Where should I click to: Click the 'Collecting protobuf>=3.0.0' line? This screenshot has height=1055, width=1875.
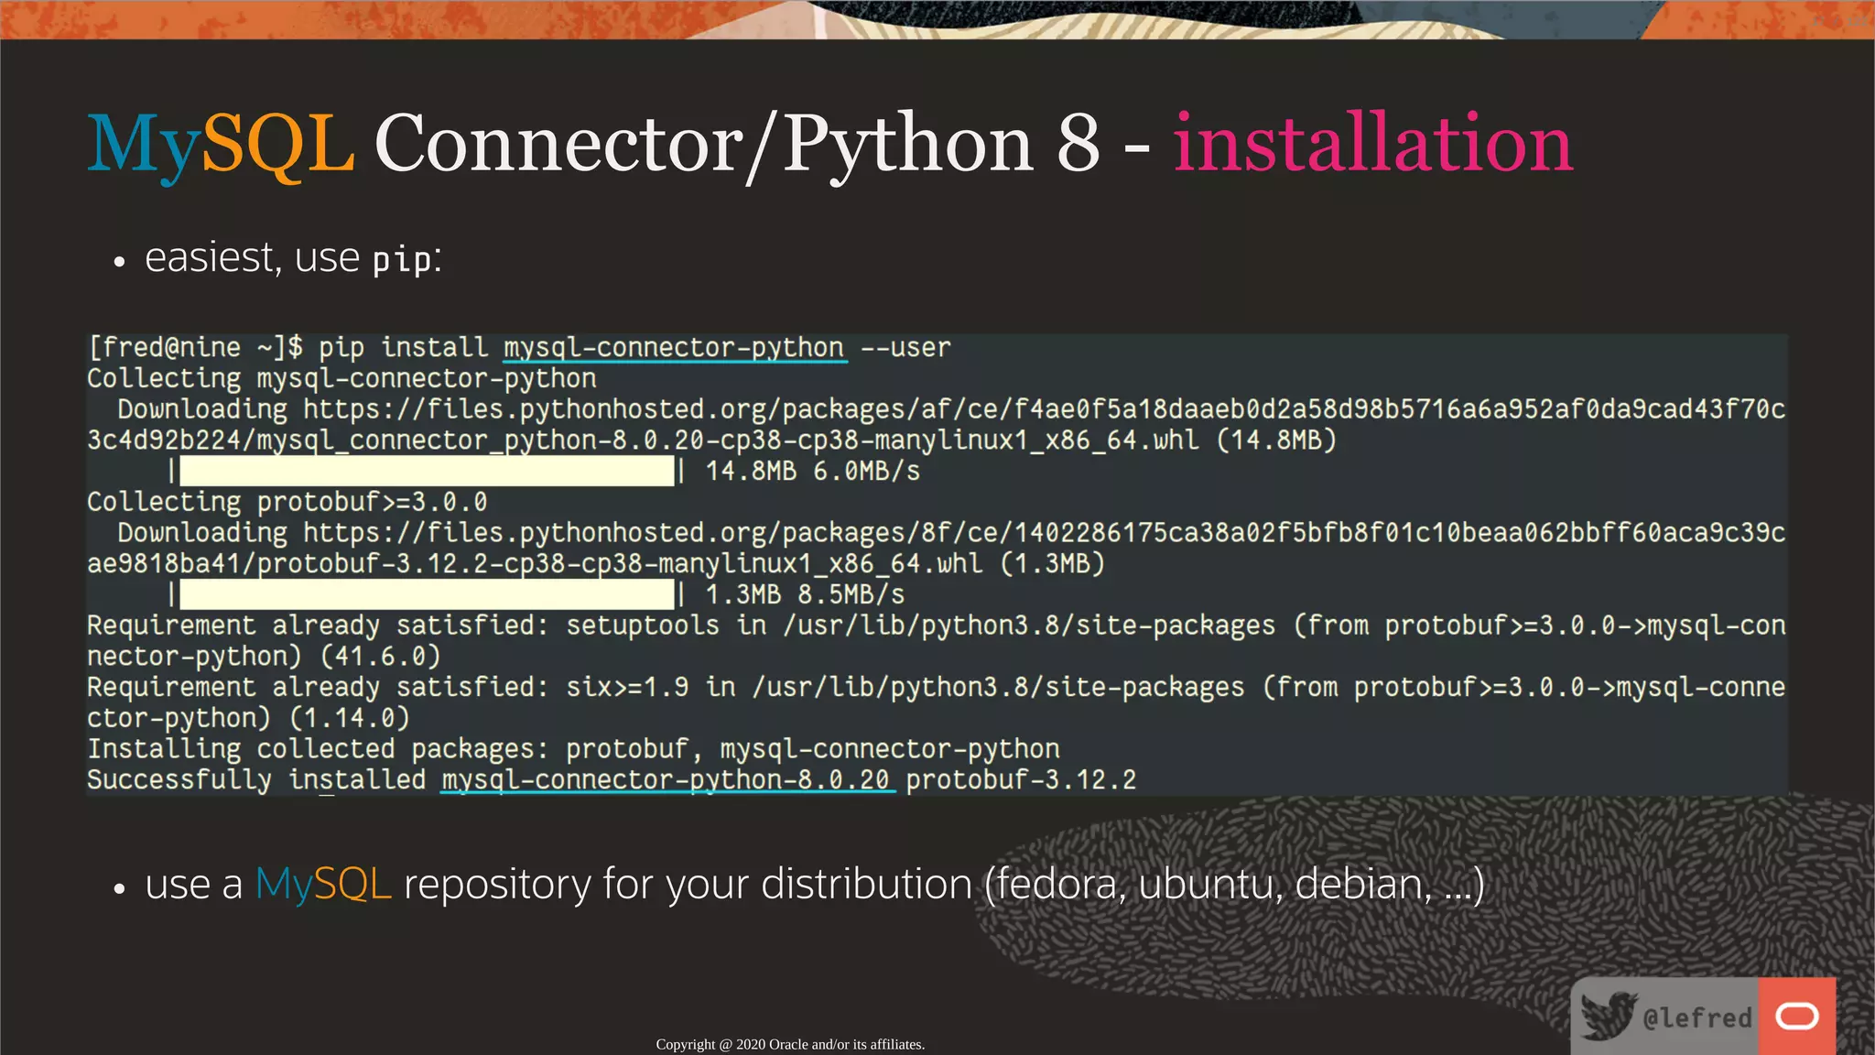[x=287, y=502]
